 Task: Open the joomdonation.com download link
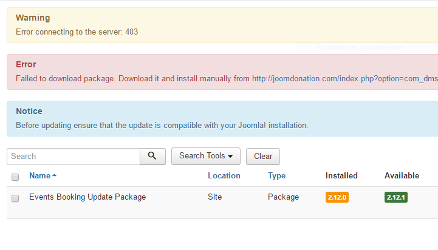(x=344, y=78)
